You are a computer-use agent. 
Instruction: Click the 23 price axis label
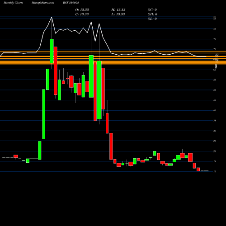coord(215,151)
